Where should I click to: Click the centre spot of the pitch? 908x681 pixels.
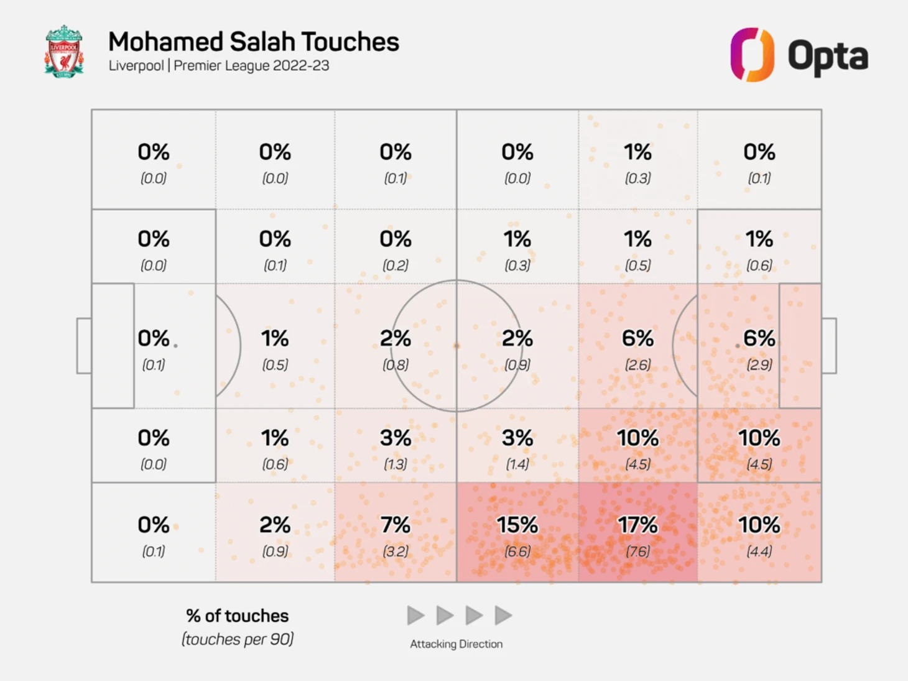coord(456,346)
